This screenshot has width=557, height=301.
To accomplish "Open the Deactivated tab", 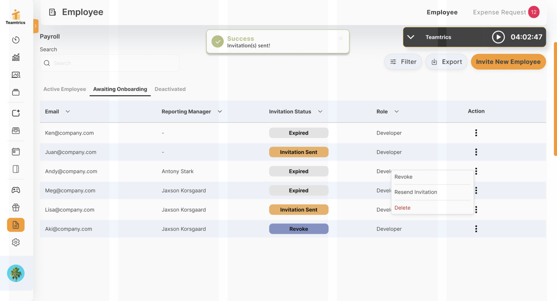I will coord(170,89).
